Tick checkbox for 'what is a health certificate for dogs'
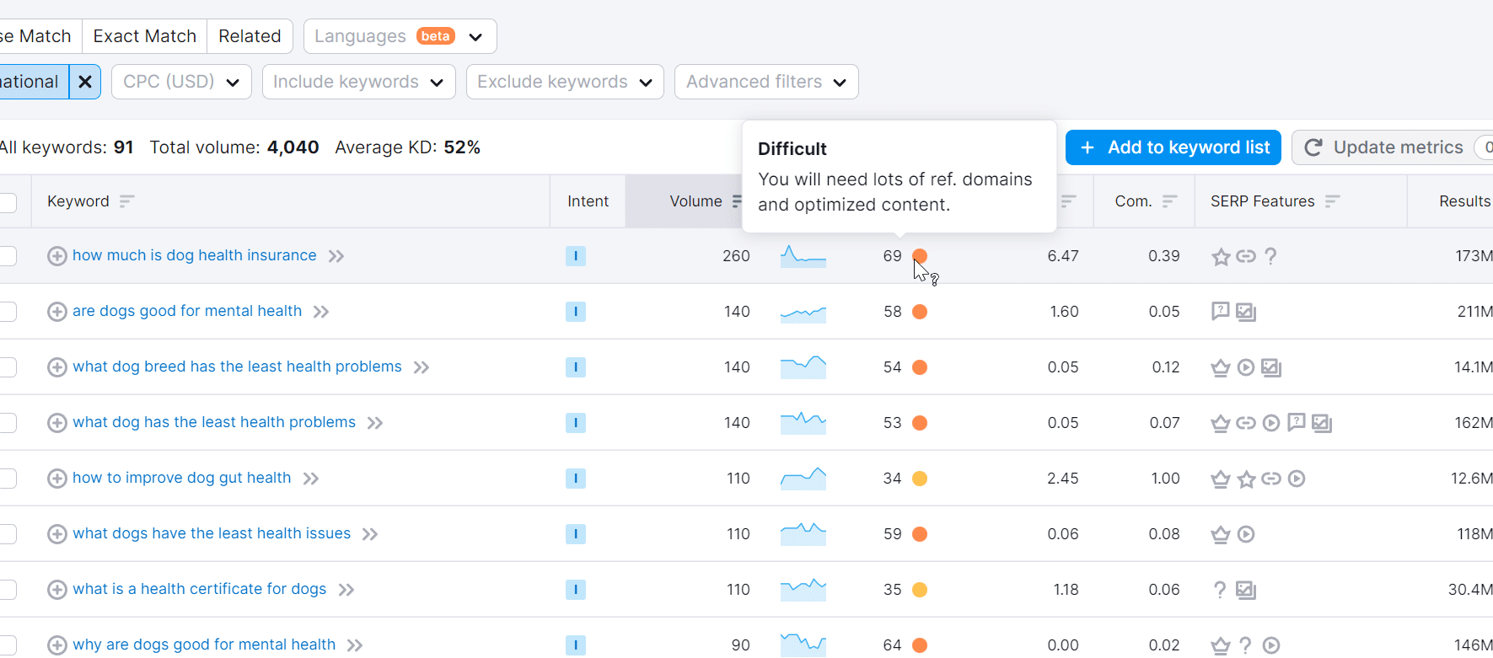 coord(8,590)
